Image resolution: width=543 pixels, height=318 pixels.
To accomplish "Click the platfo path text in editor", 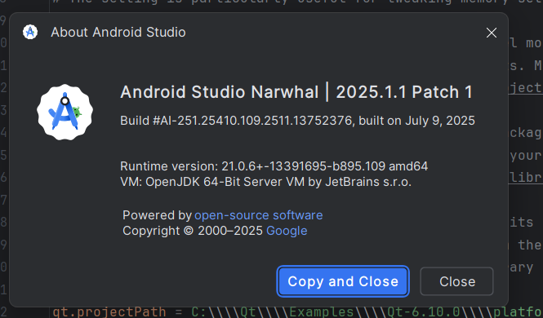I will (x=518, y=312).
